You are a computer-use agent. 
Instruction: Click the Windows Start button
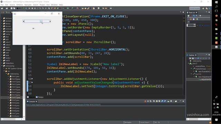pos(217,2)
